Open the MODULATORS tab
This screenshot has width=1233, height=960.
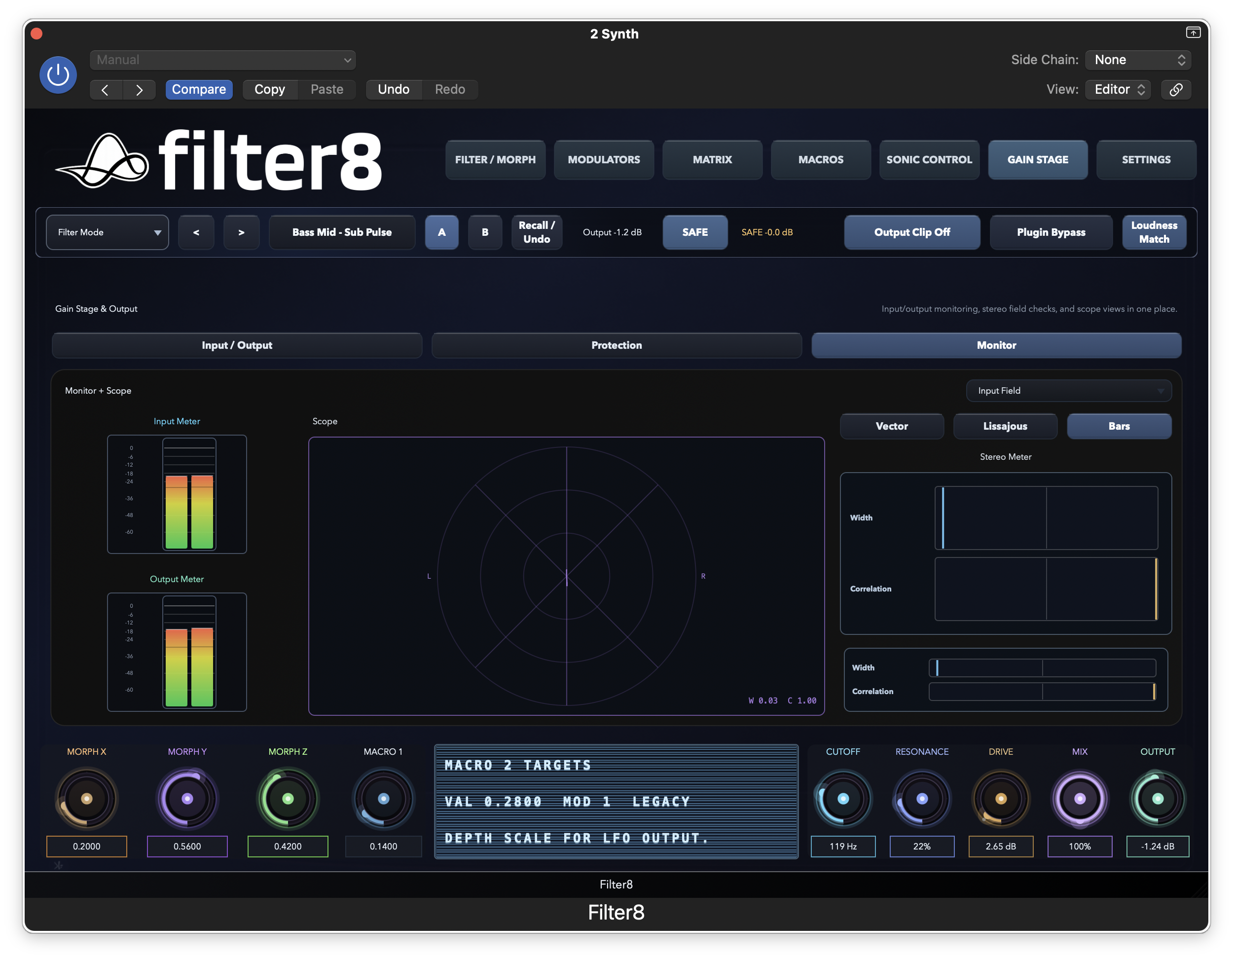coord(604,160)
